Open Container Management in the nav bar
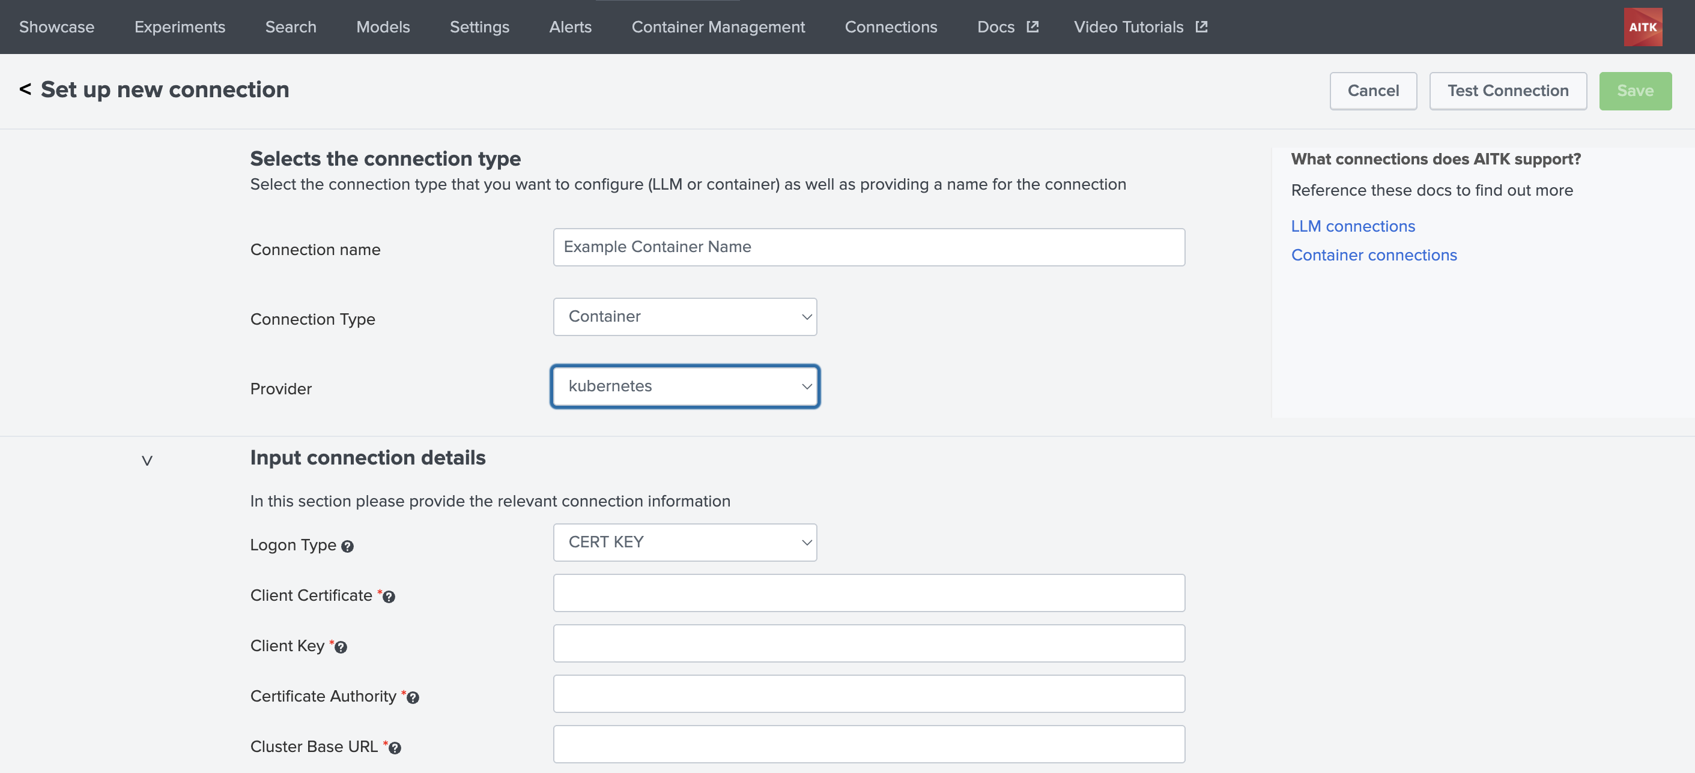 [718, 27]
